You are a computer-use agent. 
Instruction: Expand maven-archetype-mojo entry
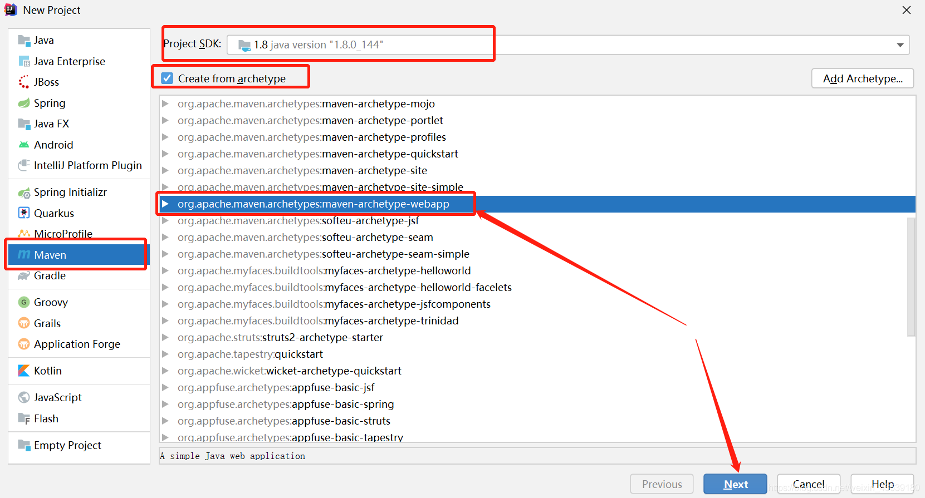pyautogui.click(x=165, y=103)
